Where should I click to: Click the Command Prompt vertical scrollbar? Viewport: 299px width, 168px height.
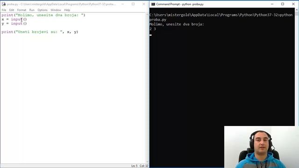297,67
